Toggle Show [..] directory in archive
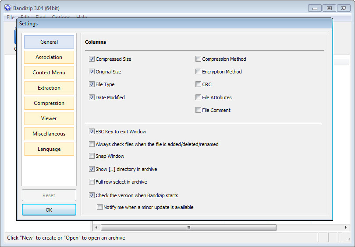 (92, 169)
